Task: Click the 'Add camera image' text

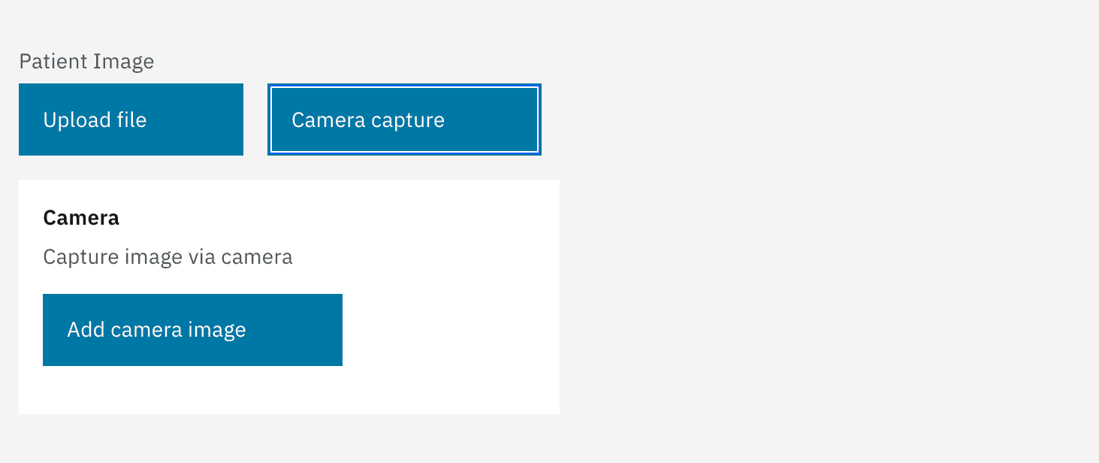Action: pyautogui.click(x=156, y=330)
